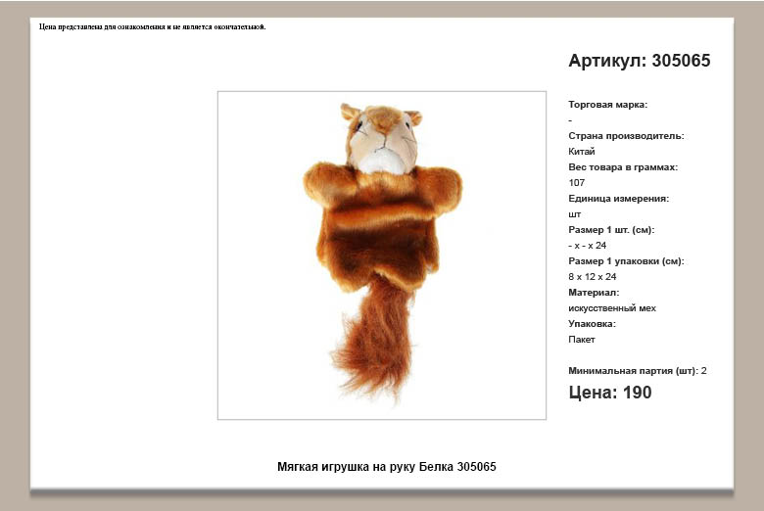
Task: Click the squirrel hand puppet product image
Action: [x=381, y=255]
